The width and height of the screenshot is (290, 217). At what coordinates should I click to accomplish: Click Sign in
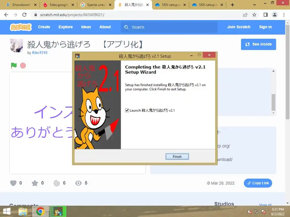pyautogui.click(x=265, y=27)
